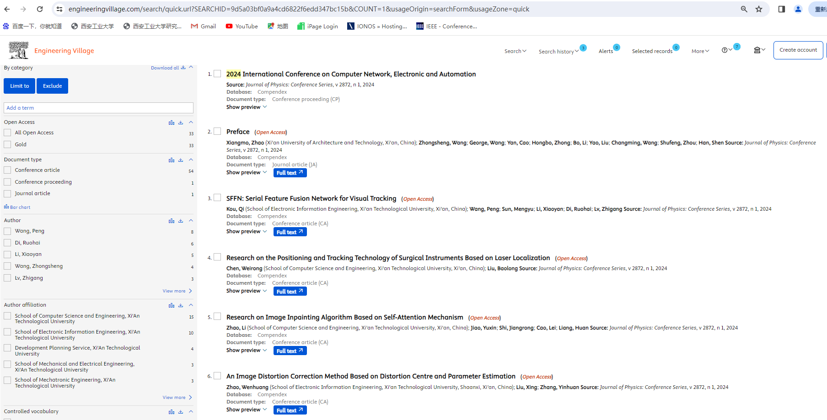The height and width of the screenshot is (420, 827).
Task: Reload the page with the browser refresh icon
Action: tap(40, 9)
